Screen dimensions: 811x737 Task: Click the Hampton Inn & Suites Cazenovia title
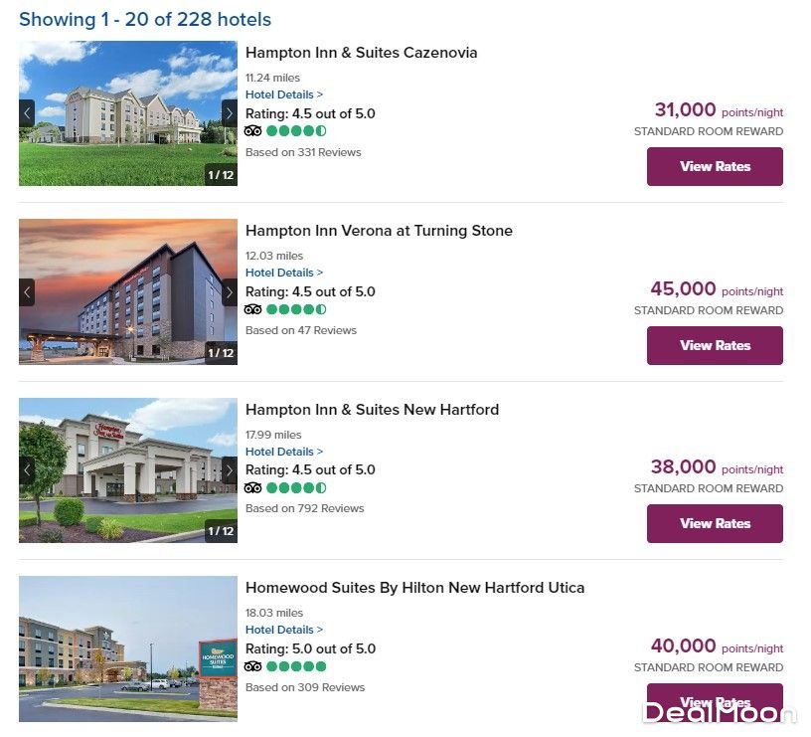click(x=361, y=53)
